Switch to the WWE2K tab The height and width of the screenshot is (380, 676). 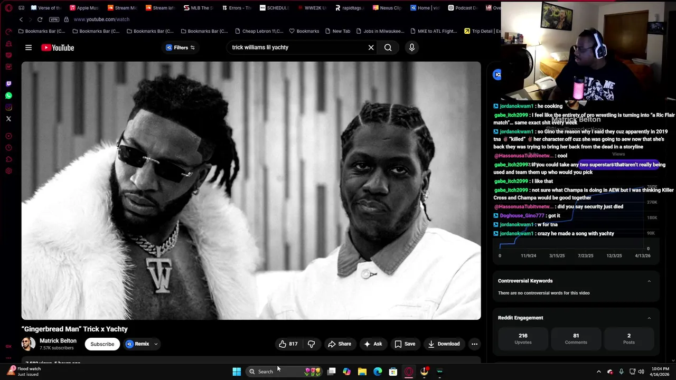point(312,8)
